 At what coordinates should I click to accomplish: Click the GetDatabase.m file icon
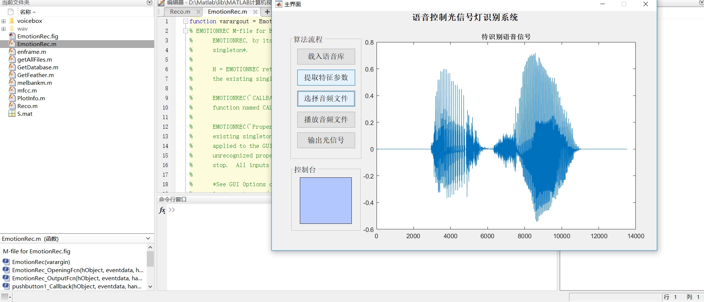12,67
